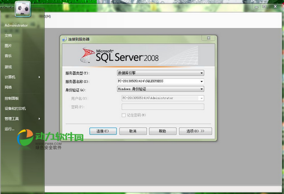This screenshot has height=194, width=284.
Task: Open the 身份验证 authentication dropdown
Action: click(160, 89)
